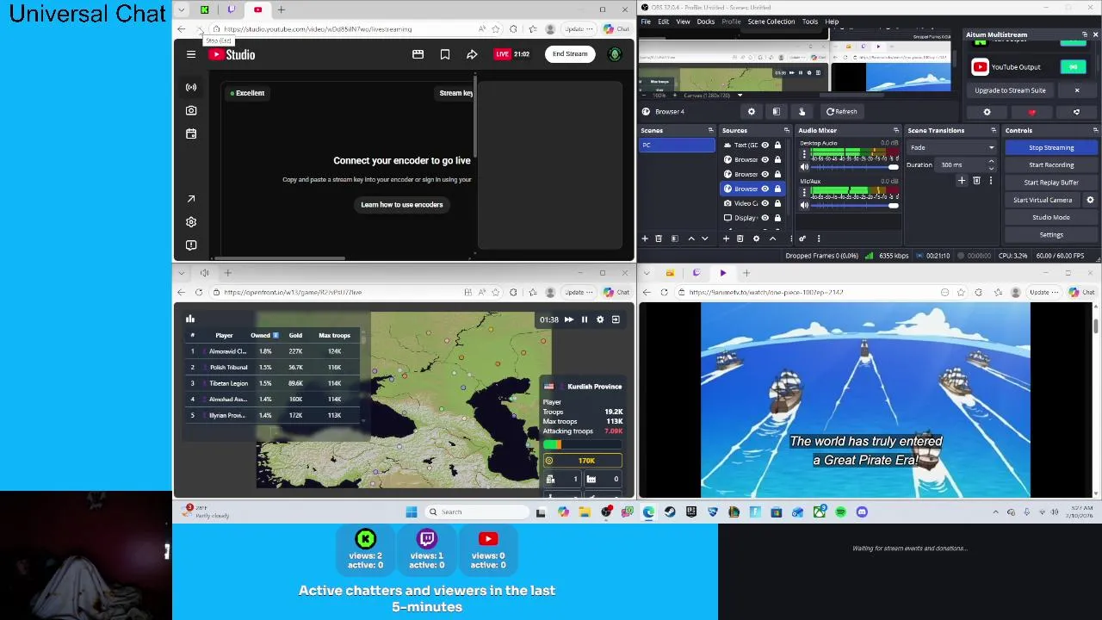The height and width of the screenshot is (620, 1102).
Task: Share the stream via arrow icon
Action: (472, 54)
